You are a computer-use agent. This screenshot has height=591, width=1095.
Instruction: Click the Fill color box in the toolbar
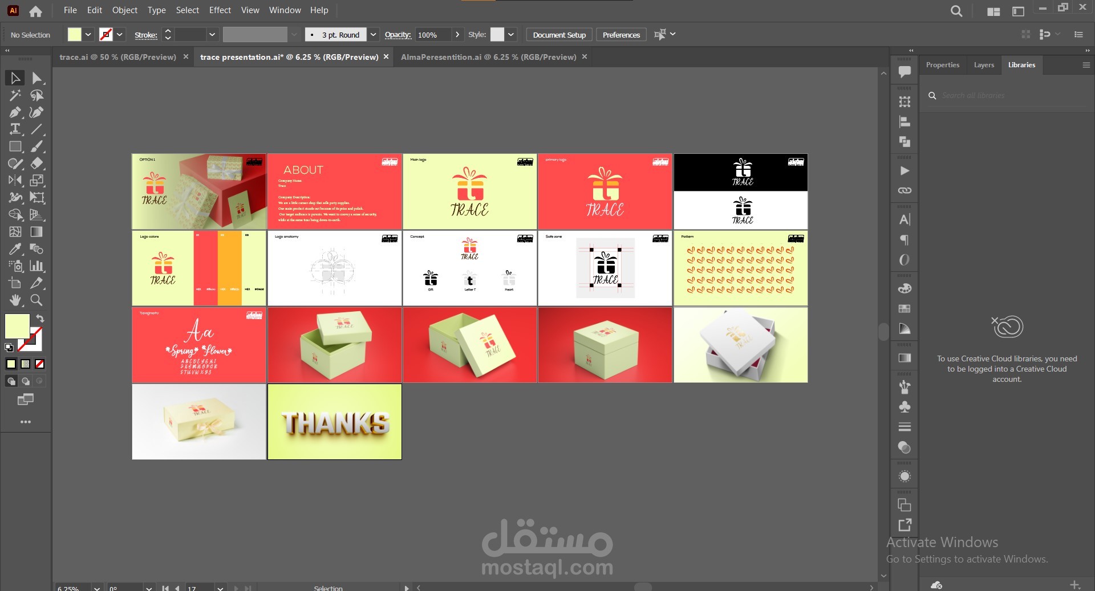(17, 326)
